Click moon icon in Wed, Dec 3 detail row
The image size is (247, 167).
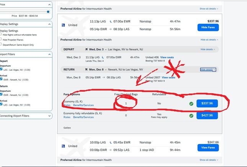coord(103,57)
